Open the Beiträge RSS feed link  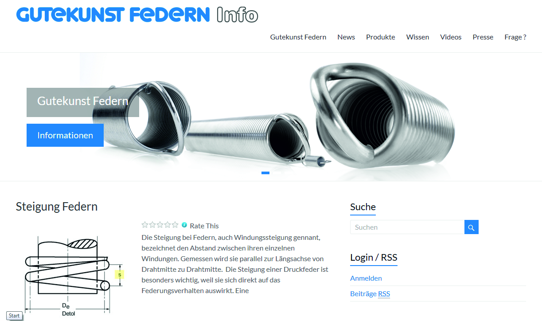tap(370, 294)
